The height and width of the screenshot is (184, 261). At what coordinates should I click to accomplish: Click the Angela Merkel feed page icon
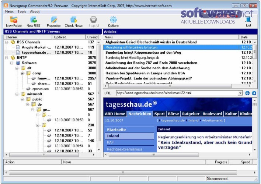18,47
